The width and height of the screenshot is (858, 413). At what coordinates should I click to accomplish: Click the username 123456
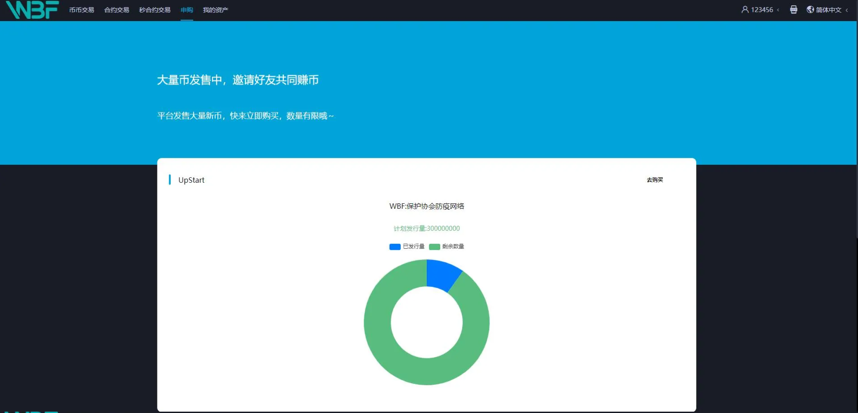click(x=762, y=10)
